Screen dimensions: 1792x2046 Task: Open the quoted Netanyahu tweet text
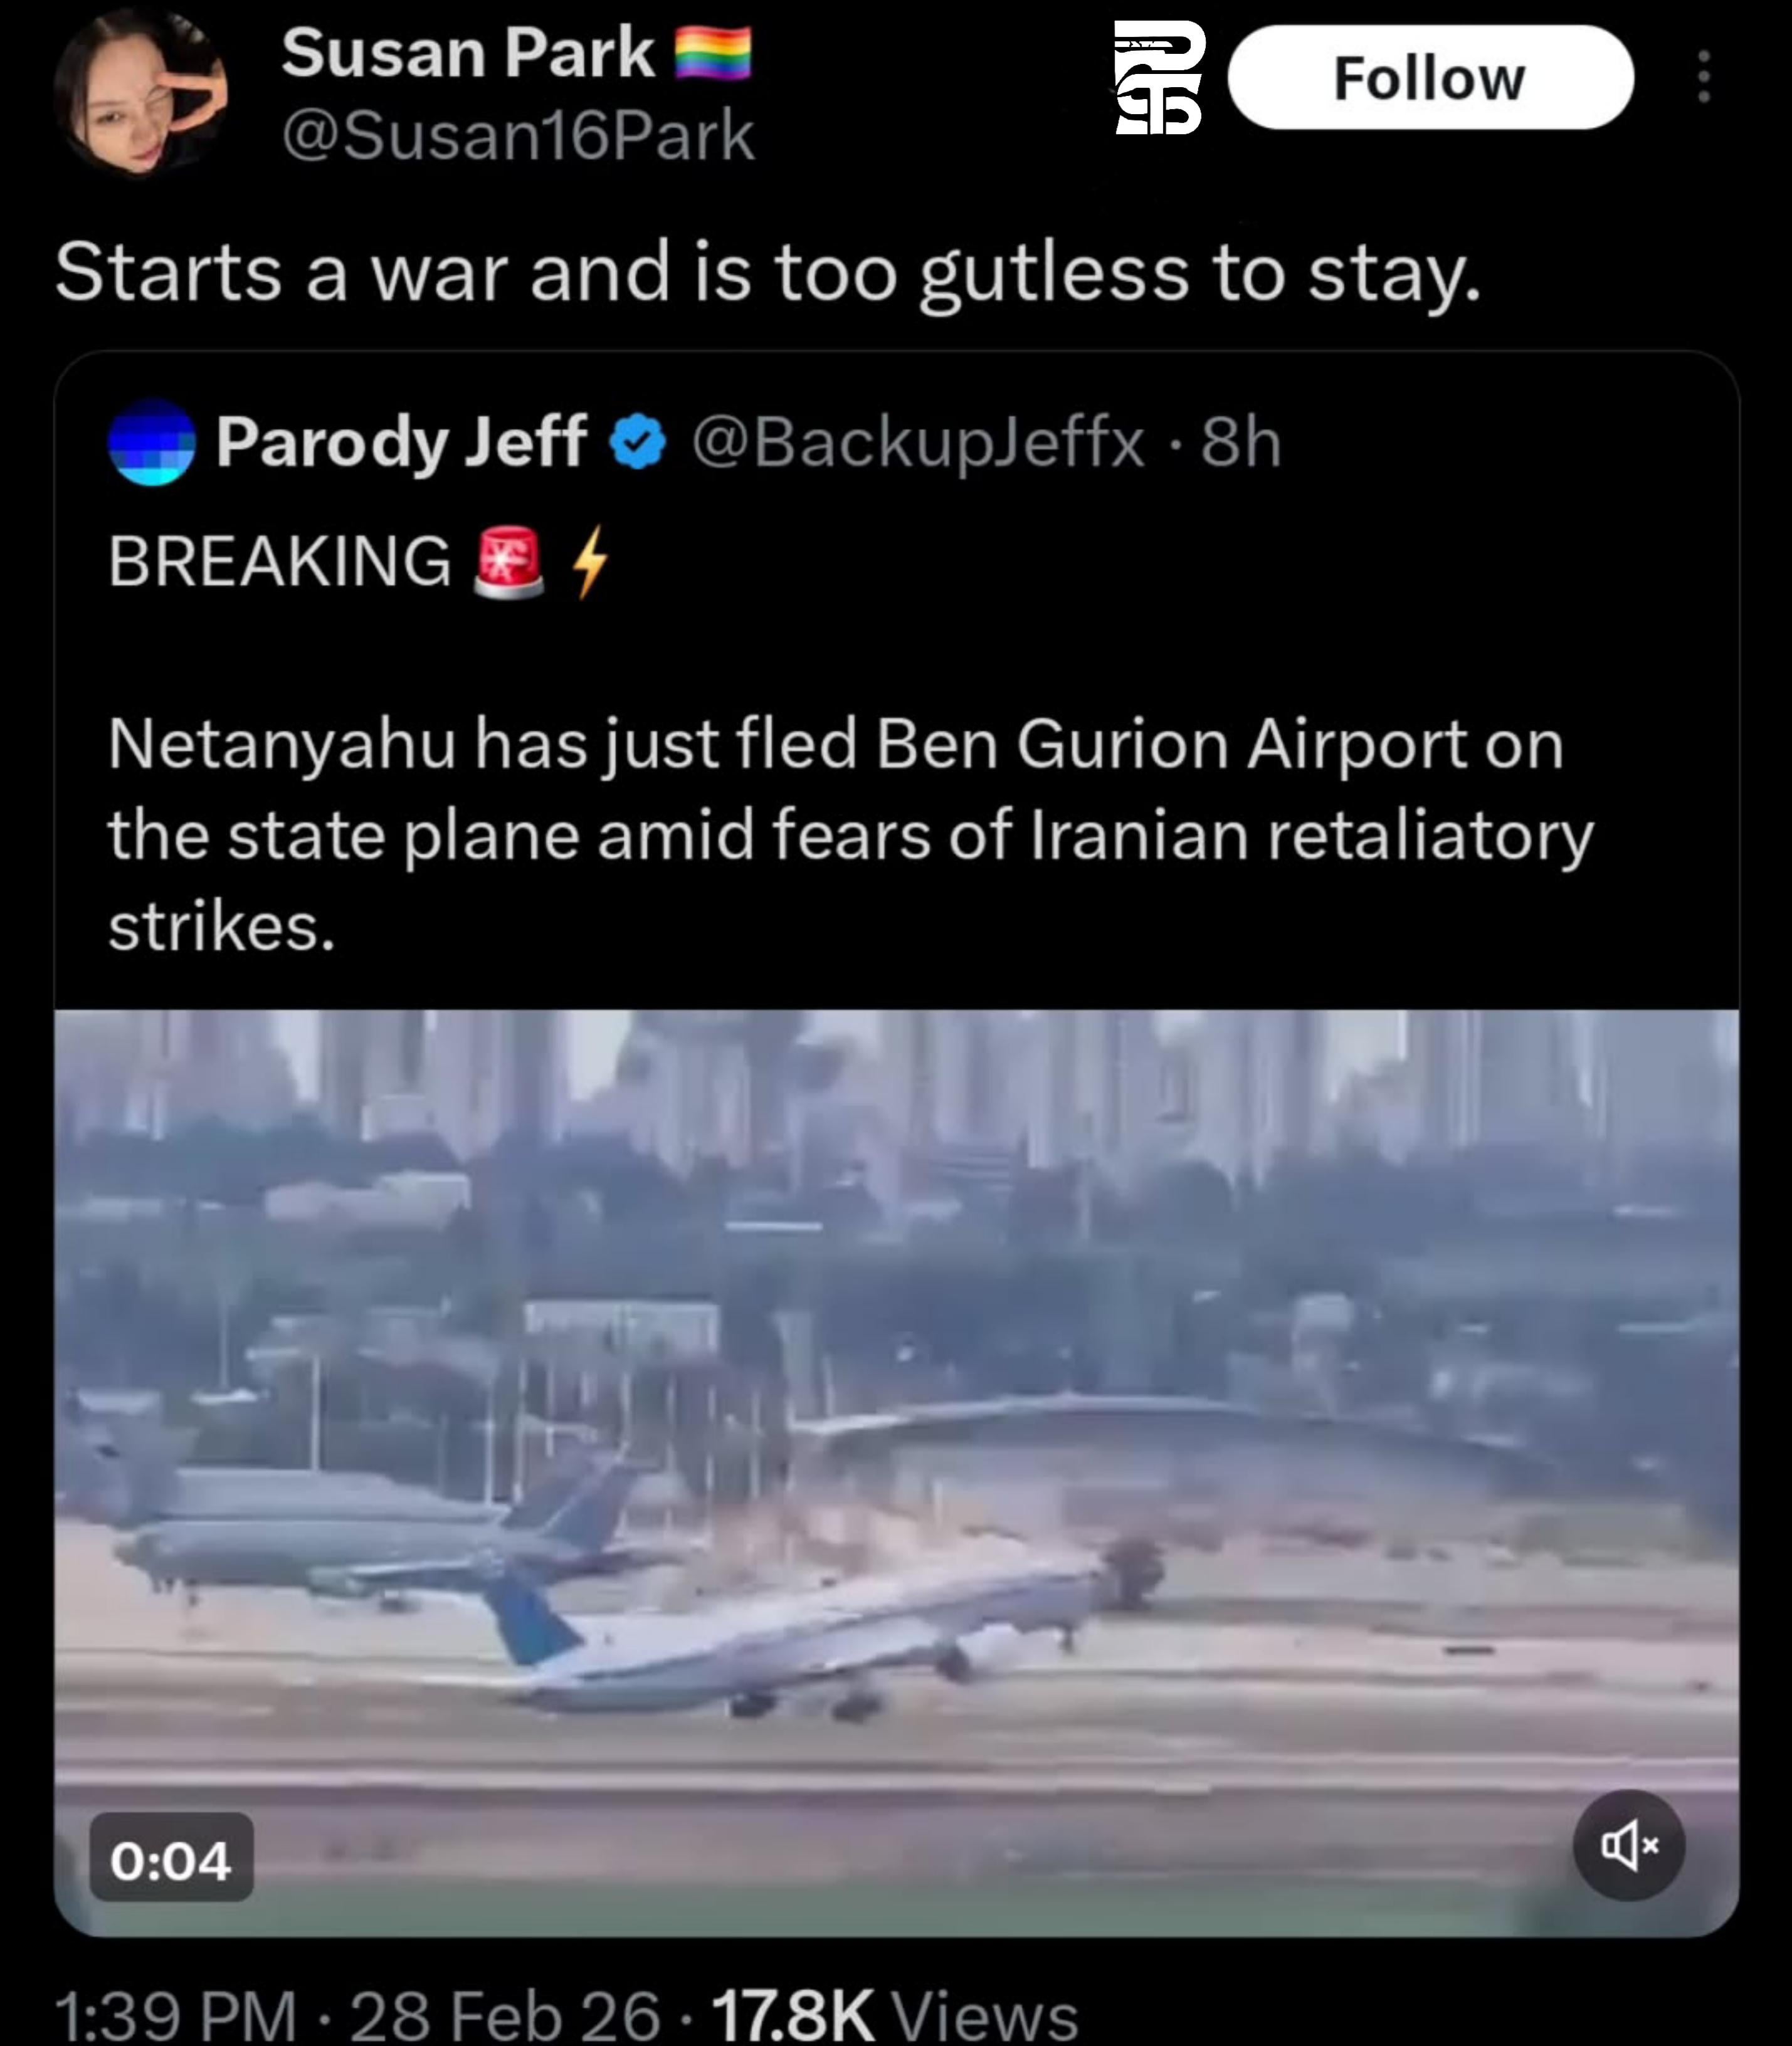[850, 834]
